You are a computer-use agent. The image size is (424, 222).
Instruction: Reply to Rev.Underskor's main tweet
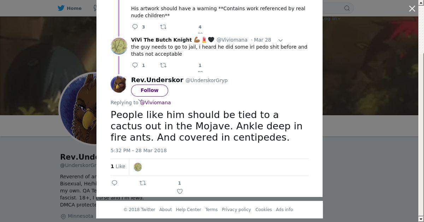point(114,183)
